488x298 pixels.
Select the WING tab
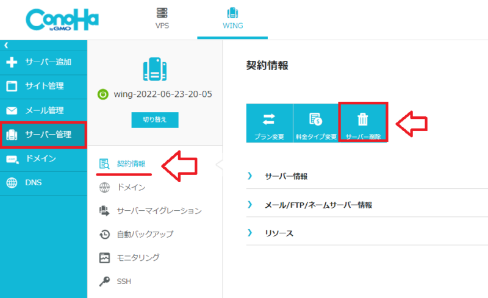pos(232,19)
